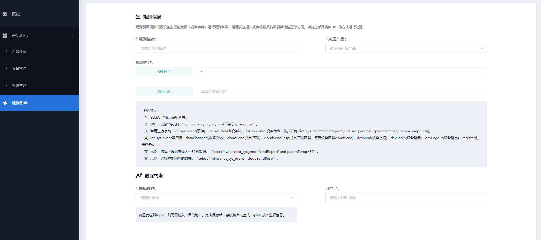Click the SELECT fields input box

click(x=341, y=72)
